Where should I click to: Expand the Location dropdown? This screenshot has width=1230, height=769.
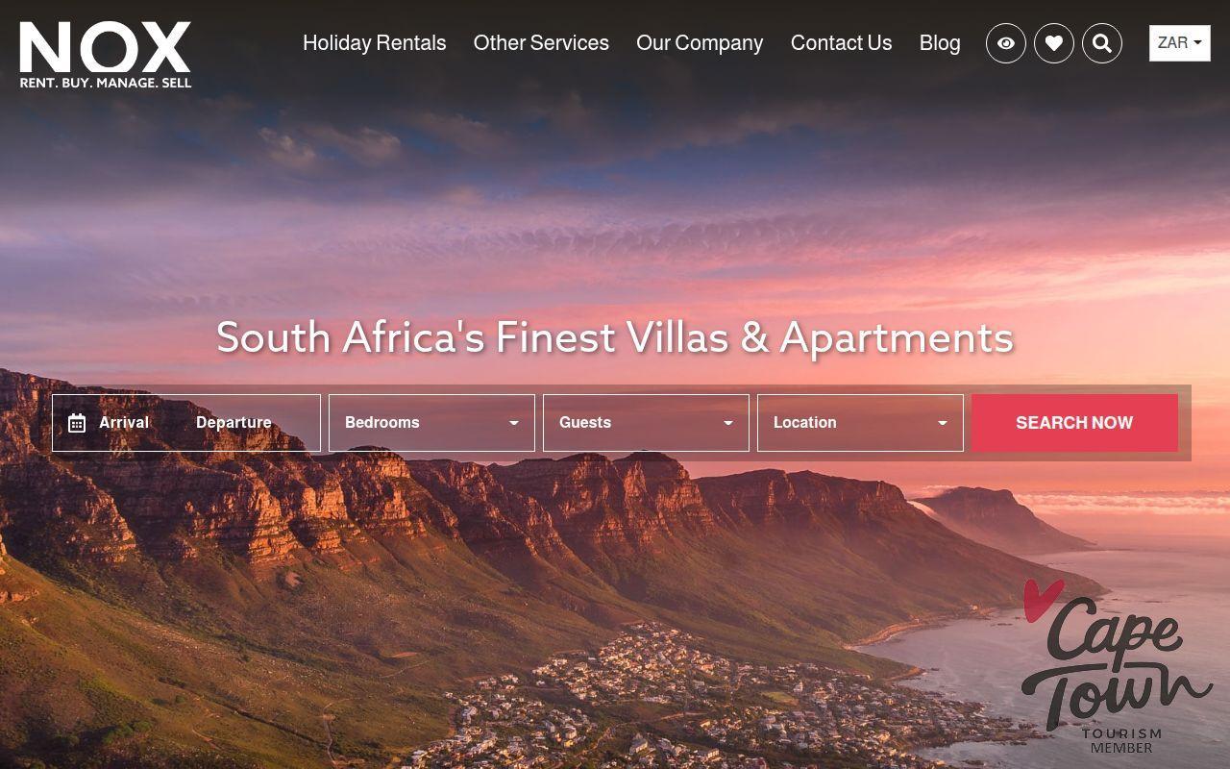(x=860, y=423)
